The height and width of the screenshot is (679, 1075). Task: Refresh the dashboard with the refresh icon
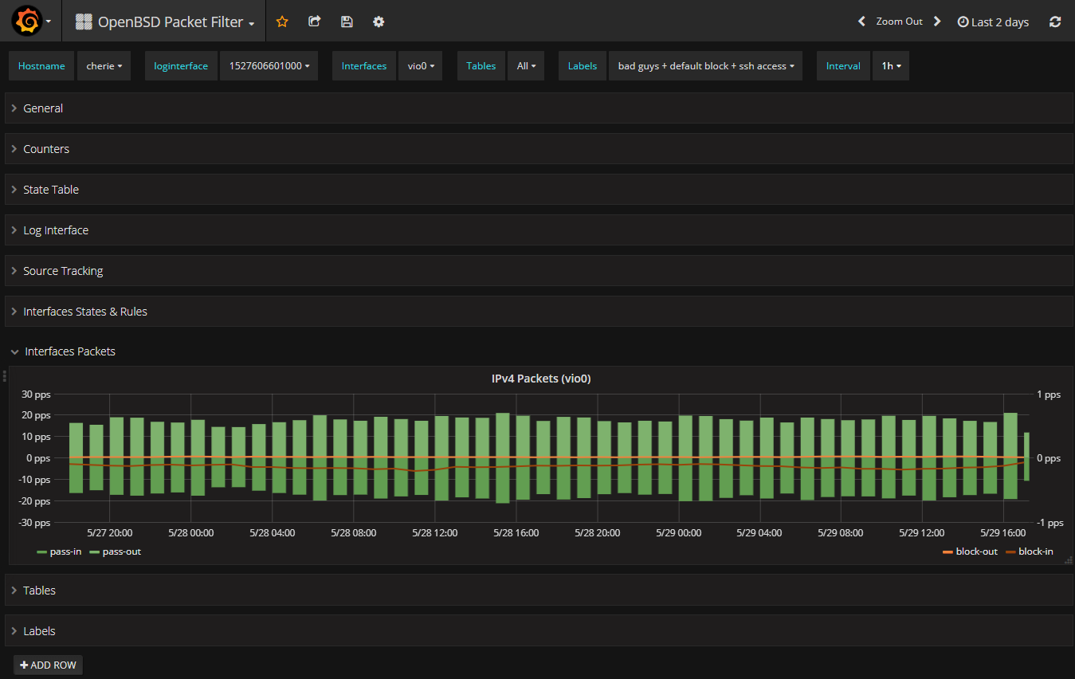tap(1055, 22)
